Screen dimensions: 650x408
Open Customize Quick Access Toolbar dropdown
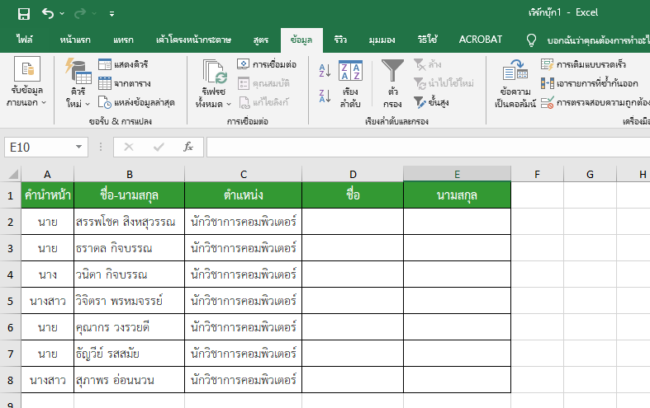coord(111,14)
